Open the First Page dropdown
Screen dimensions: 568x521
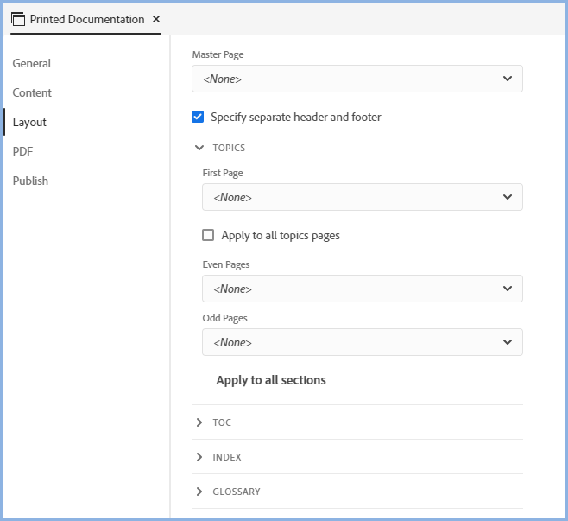362,197
